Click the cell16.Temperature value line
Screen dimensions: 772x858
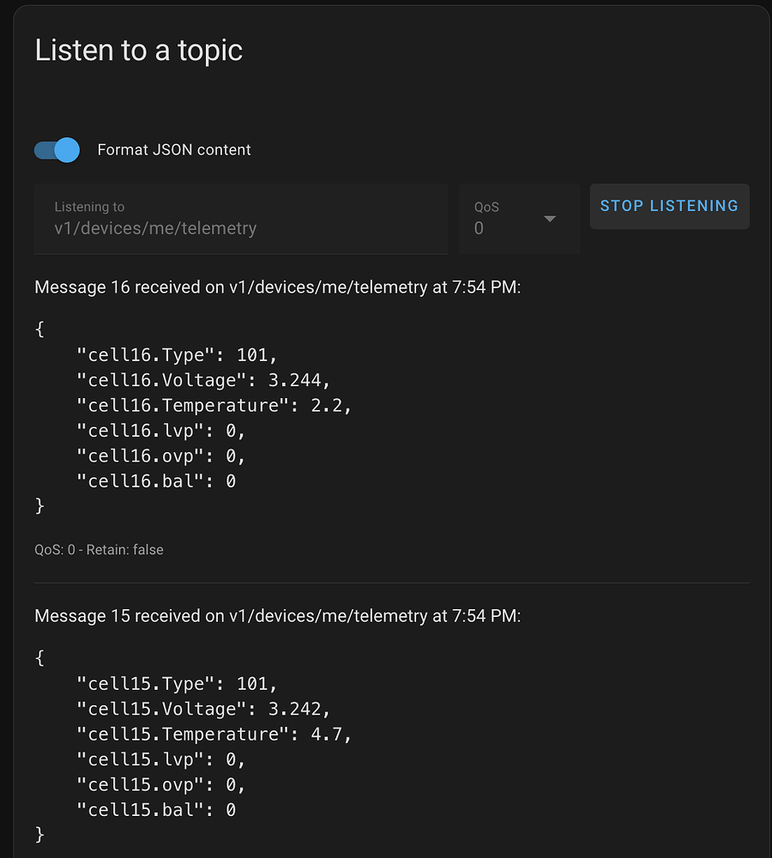[x=214, y=405]
